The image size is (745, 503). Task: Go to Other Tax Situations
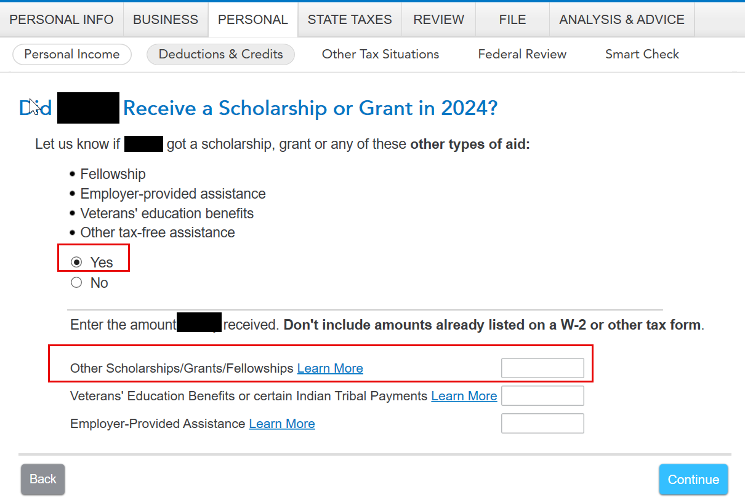(x=381, y=54)
